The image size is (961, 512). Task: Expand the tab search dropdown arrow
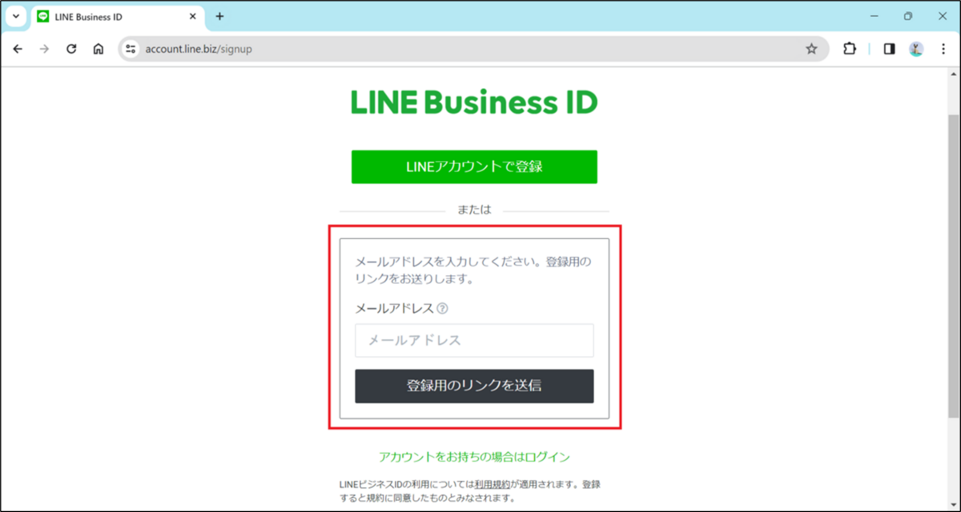15,16
